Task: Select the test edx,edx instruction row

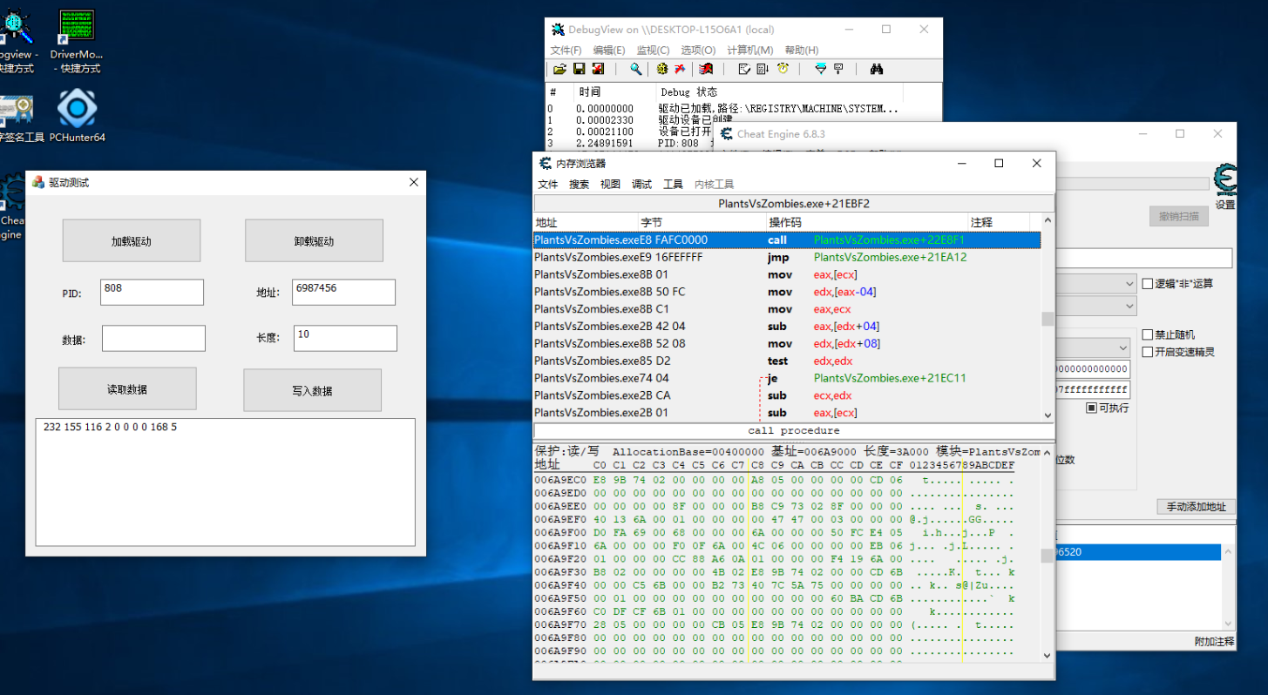Action: (787, 361)
